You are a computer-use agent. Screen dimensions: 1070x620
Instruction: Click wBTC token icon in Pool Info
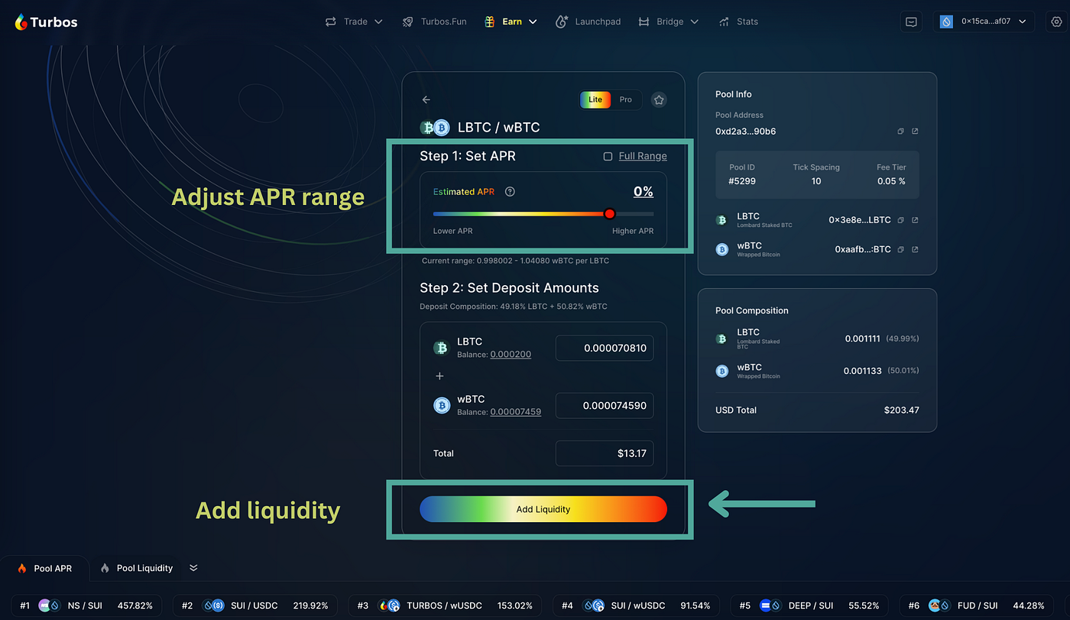[x=721, y=249]
